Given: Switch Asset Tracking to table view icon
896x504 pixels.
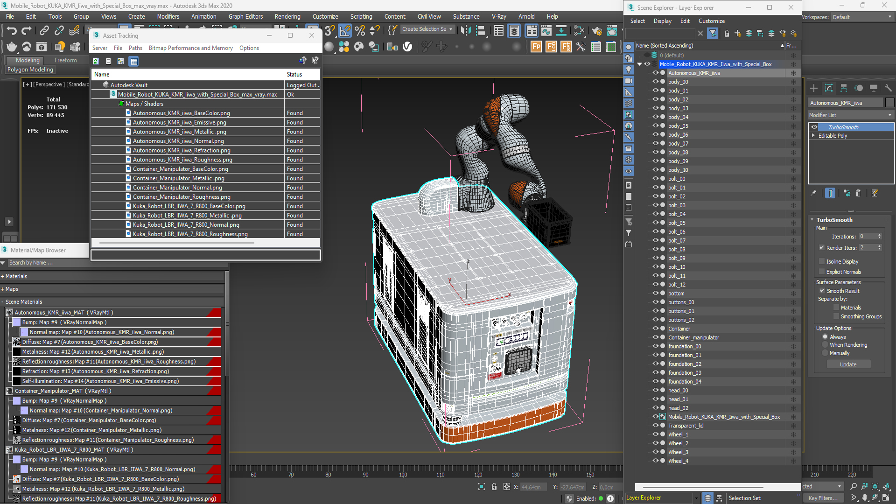Looking at the screenshot, I should point(134,61).
